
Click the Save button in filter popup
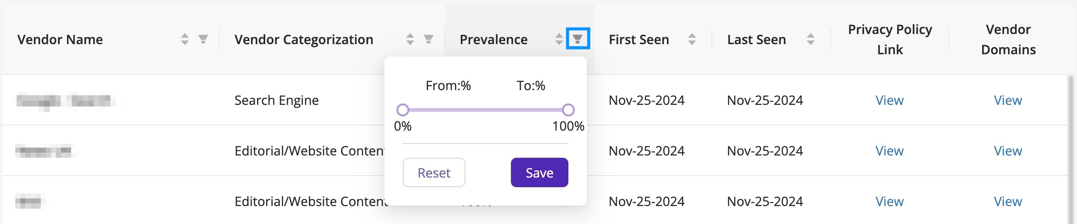[x=539, y=172]
